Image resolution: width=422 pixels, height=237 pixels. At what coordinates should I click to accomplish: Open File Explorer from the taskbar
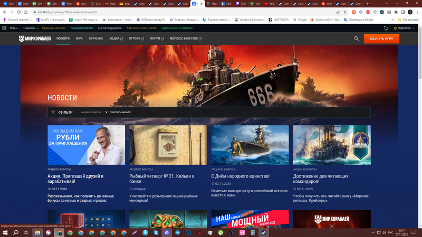[x=37, y=232]
